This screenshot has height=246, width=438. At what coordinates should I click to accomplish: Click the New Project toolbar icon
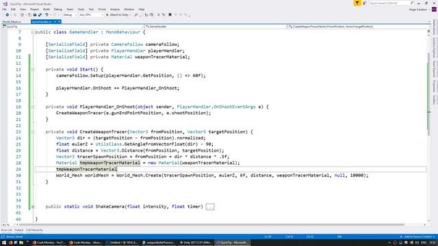point(23,15)
